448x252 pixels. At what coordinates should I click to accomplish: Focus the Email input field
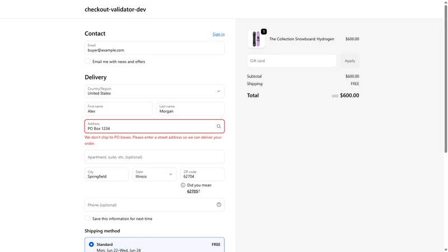[x=155, y=48]
